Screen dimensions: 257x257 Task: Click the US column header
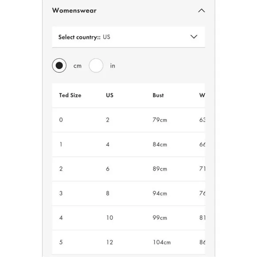109,95
